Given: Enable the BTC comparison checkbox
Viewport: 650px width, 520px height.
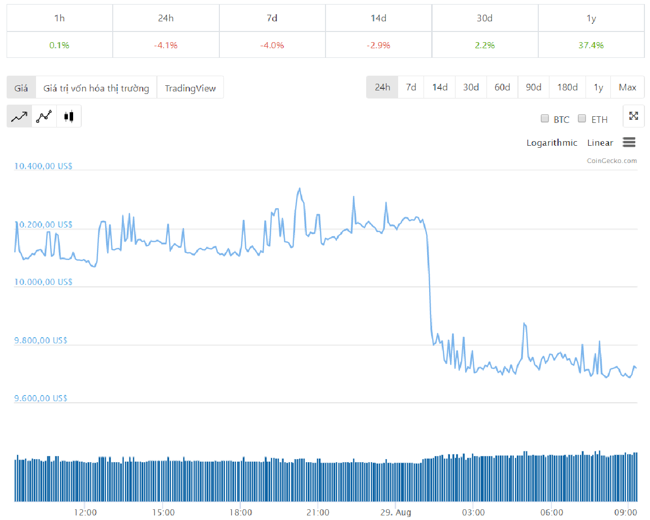Looking at the screenshot, I should (545, 118).
